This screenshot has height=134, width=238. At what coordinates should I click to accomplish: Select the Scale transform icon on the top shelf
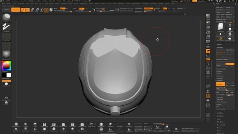coord(37,10)
